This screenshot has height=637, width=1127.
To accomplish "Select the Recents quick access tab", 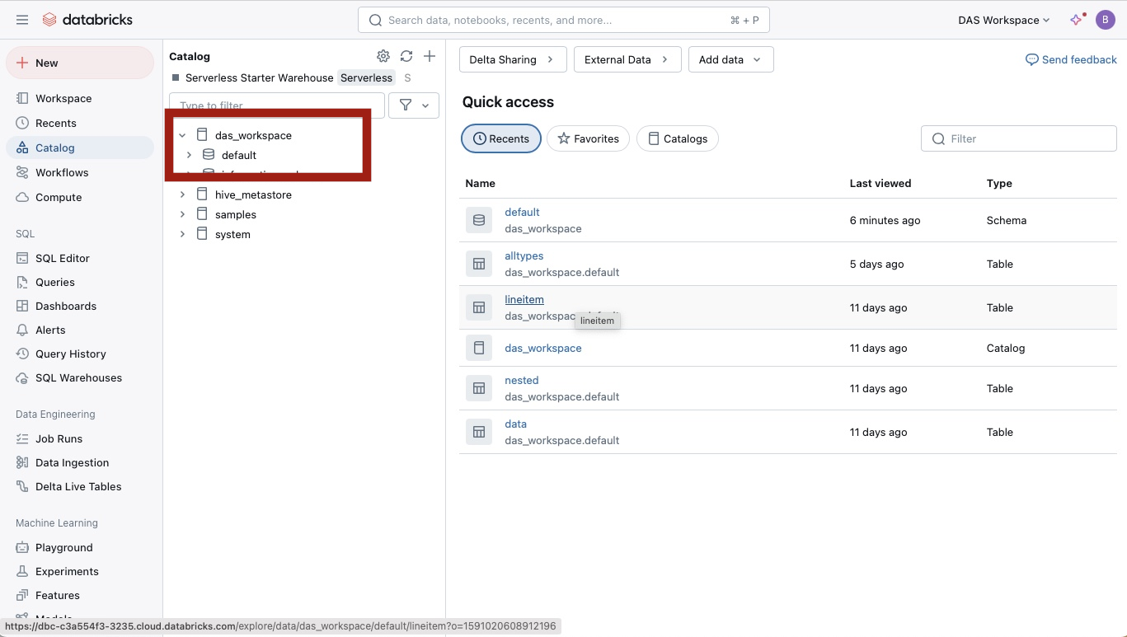I will pos(501,138).
